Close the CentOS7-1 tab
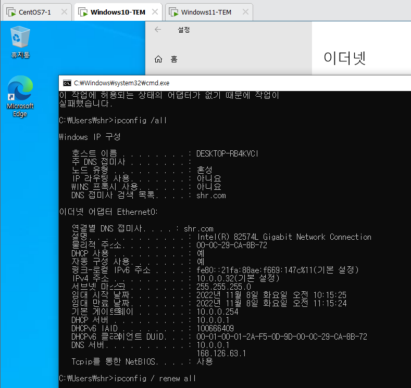 (x=64, y=12)
